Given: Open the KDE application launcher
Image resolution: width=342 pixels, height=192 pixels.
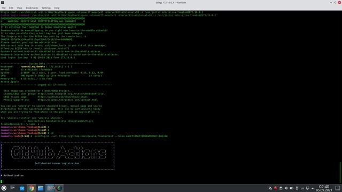Looking at the screenshot, I should (4, 188).
